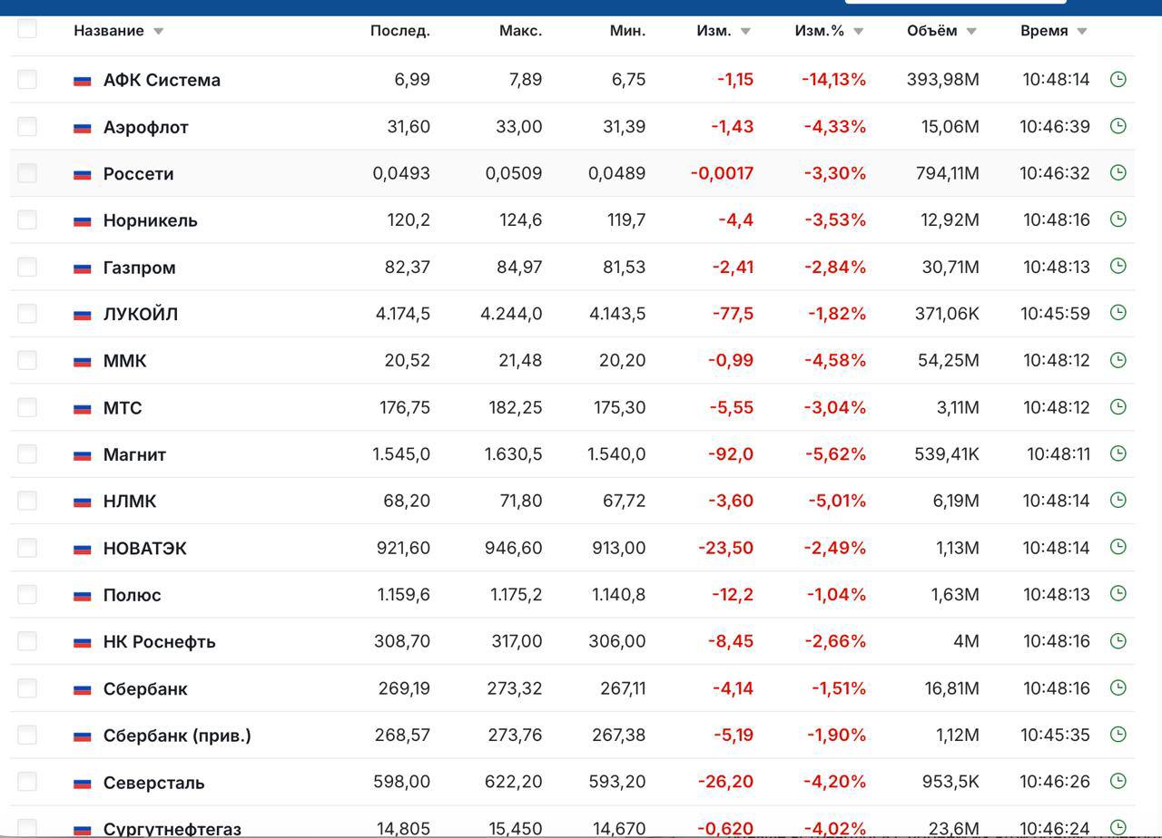
Task: Sort by the Название column arrow
Action: [x=158, y=32]
